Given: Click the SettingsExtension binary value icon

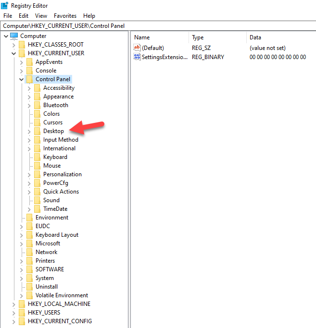Looking at the screenshot, I should pyautogui.click(x=137, y=57).
